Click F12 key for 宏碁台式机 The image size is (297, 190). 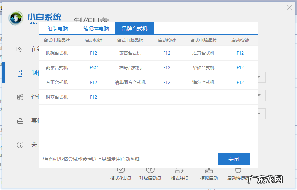[240, 53]
